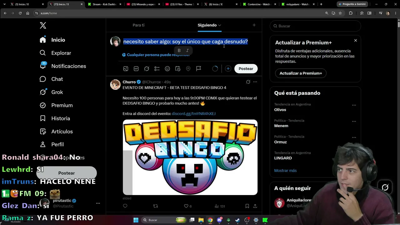Switch to the Para ti tab
Image resolution: width=400 pixels, height=225 pixels.
pos(138,25)
